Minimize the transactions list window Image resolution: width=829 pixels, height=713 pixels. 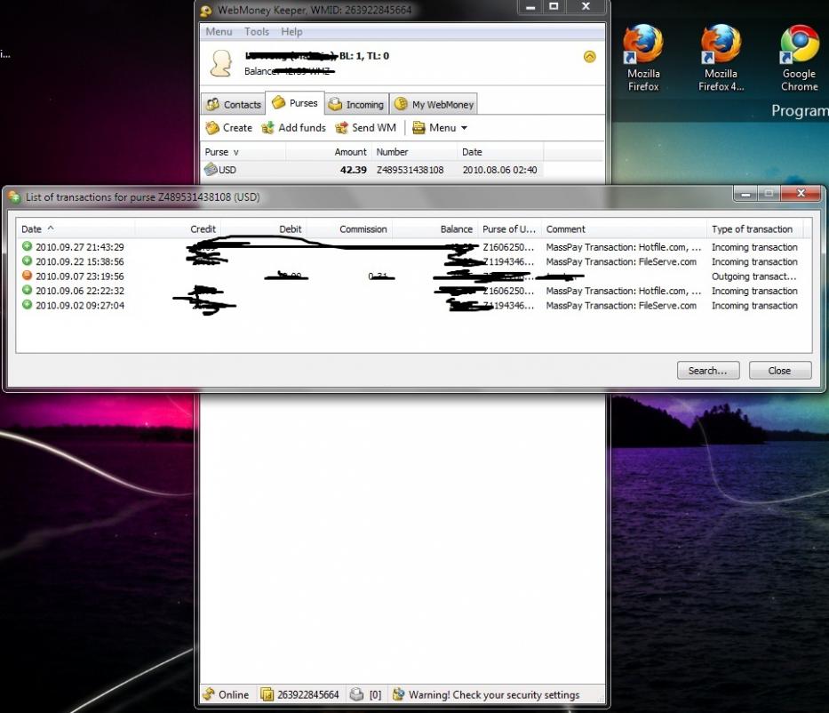[x=745, y=194]
